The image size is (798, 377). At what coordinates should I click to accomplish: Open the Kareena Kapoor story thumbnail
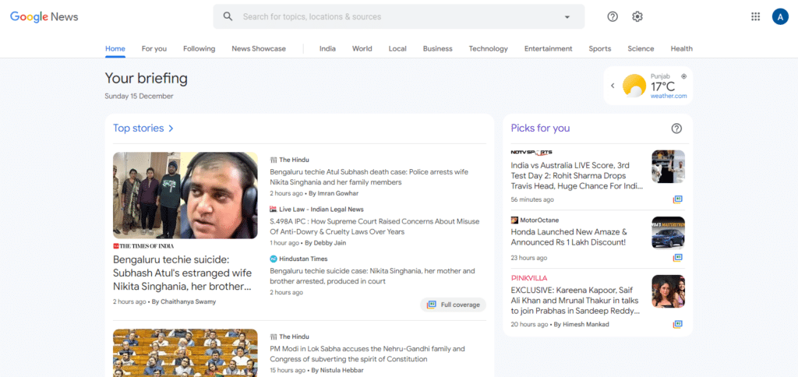pos(668,291)
